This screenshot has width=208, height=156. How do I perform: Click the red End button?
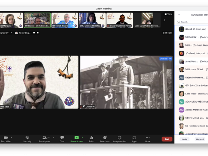click(x=167, y=139)
